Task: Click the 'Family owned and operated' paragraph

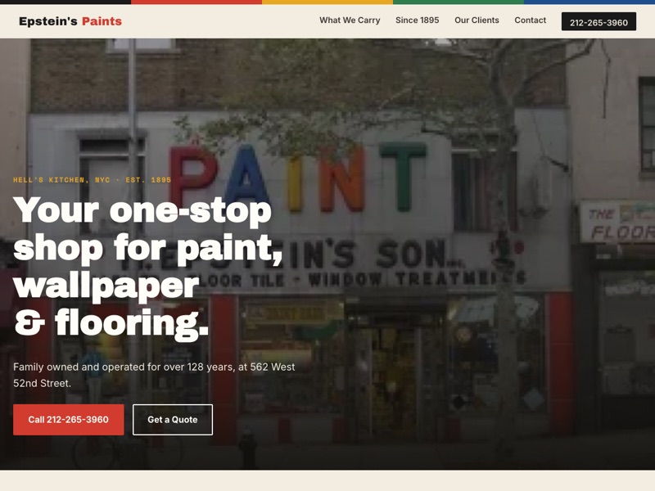Action: click(154, 375)
